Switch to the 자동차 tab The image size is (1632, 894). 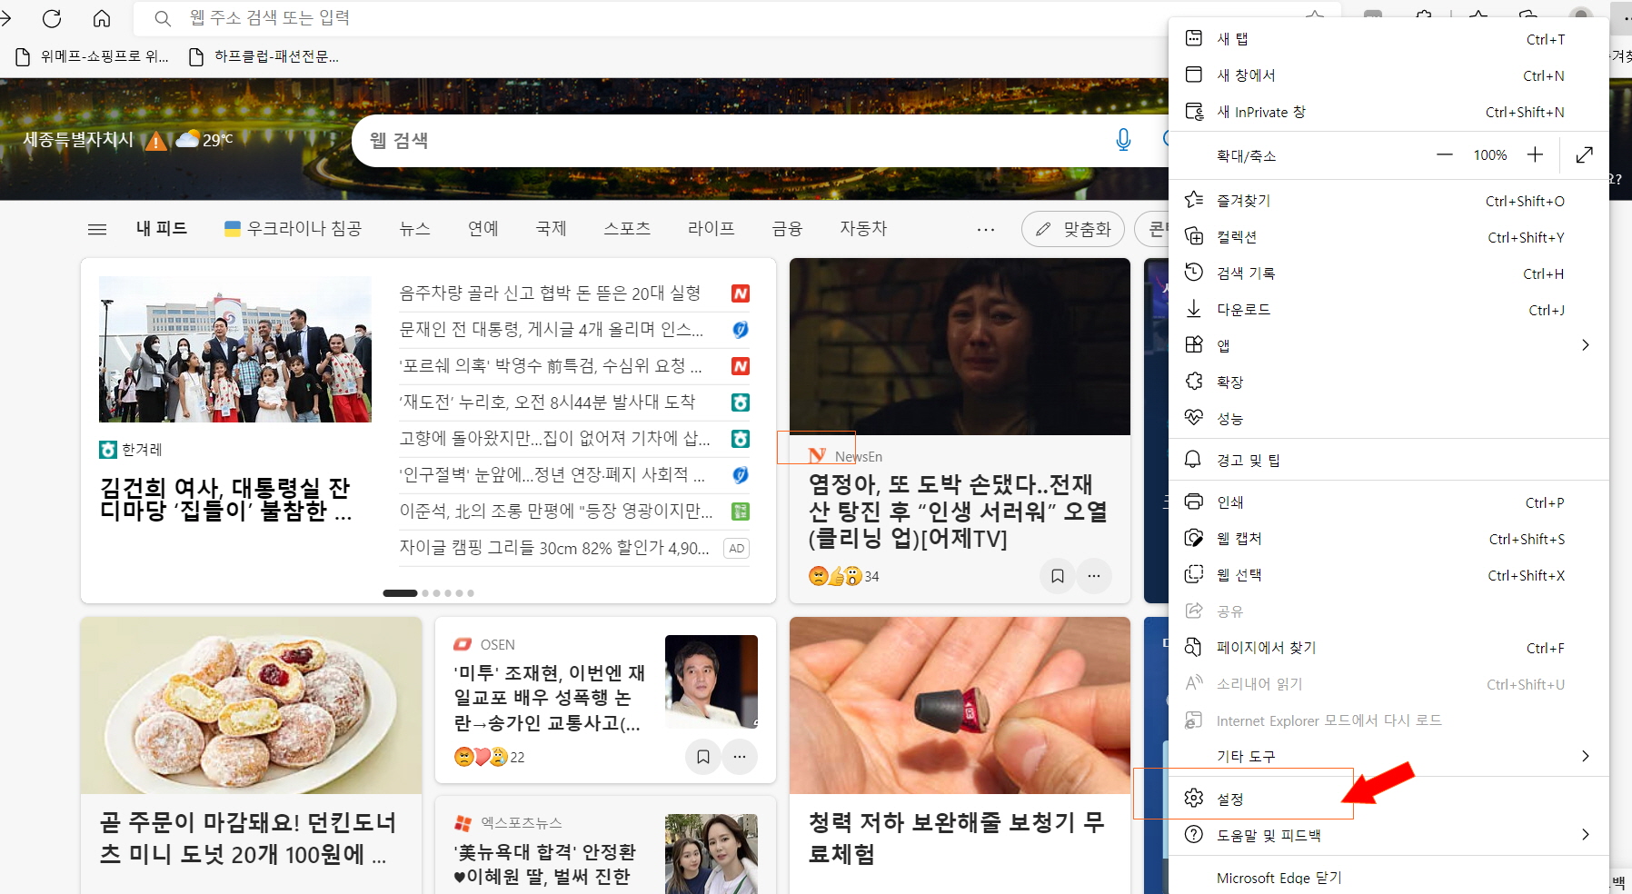pos(863,228)
